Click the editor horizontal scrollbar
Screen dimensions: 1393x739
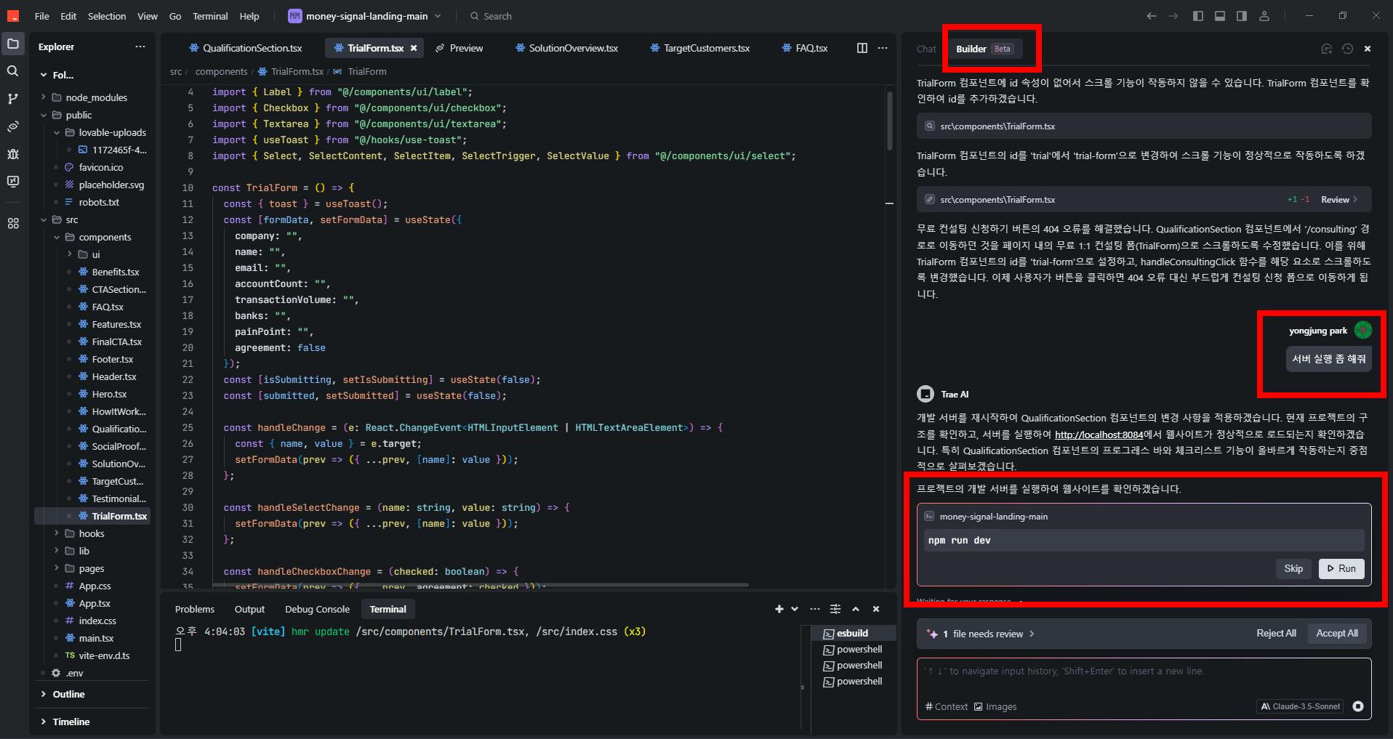coord(480,584)
